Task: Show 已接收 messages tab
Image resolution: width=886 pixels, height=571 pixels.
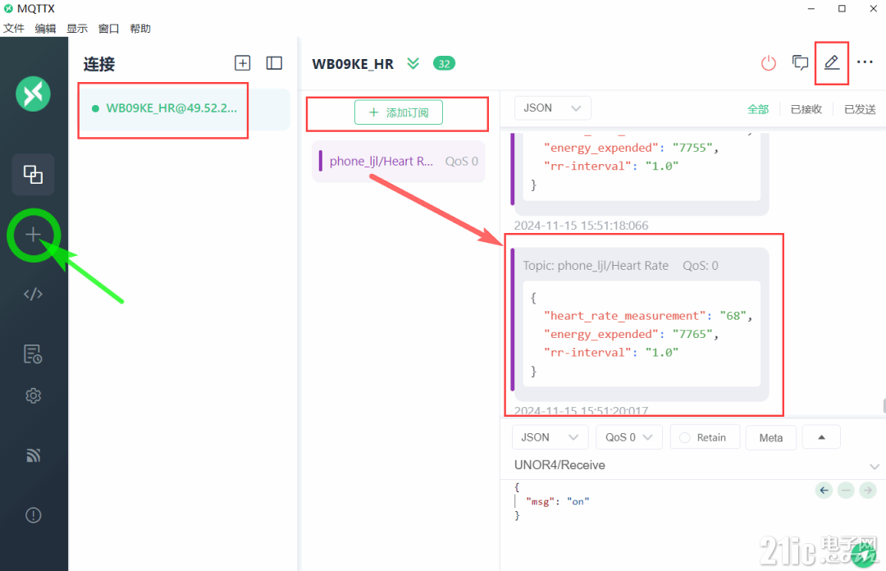Action: (806, 109)
